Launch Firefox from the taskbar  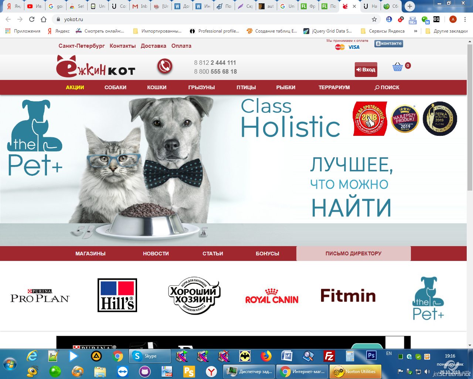(x=266, y=356)
